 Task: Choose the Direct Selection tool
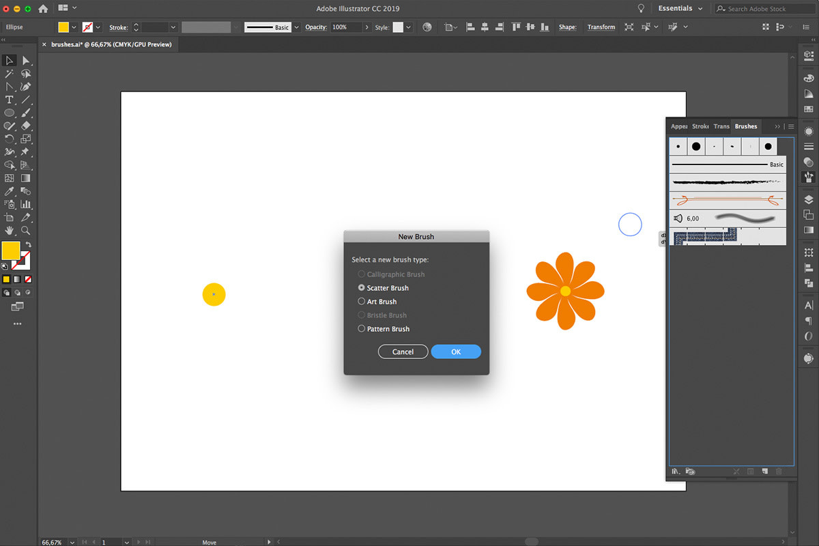click(x=26, y=61)
